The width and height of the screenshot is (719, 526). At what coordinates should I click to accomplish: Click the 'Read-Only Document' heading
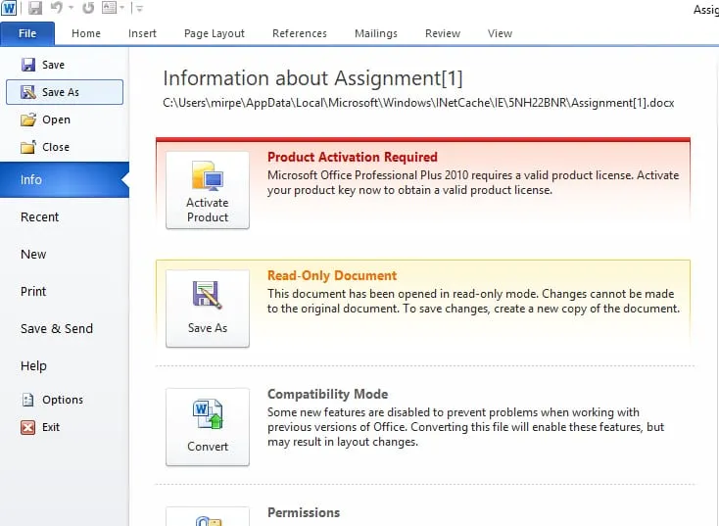332,275
